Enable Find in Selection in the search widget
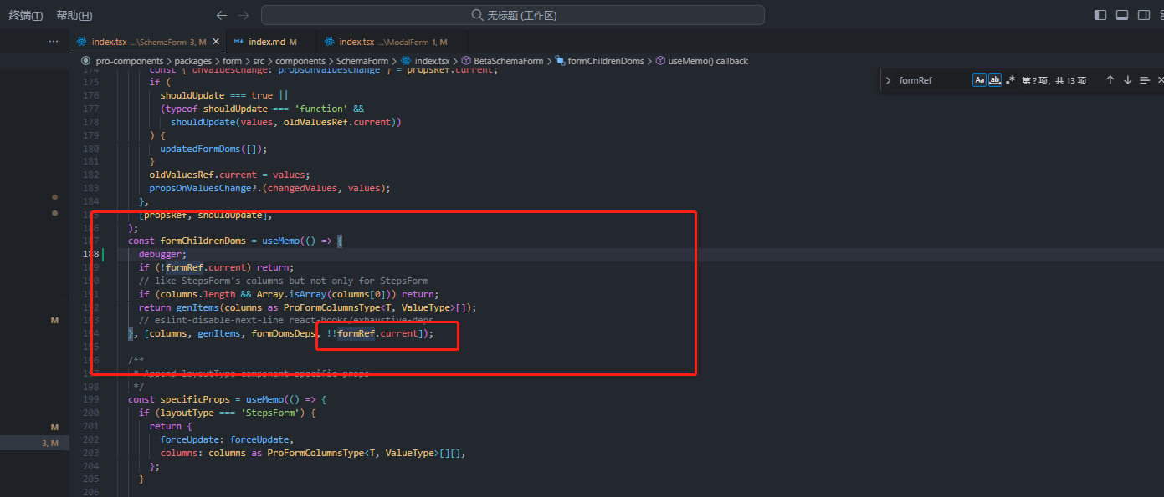The width and height of the screenshot is (1164, 497). [1145, 79]
